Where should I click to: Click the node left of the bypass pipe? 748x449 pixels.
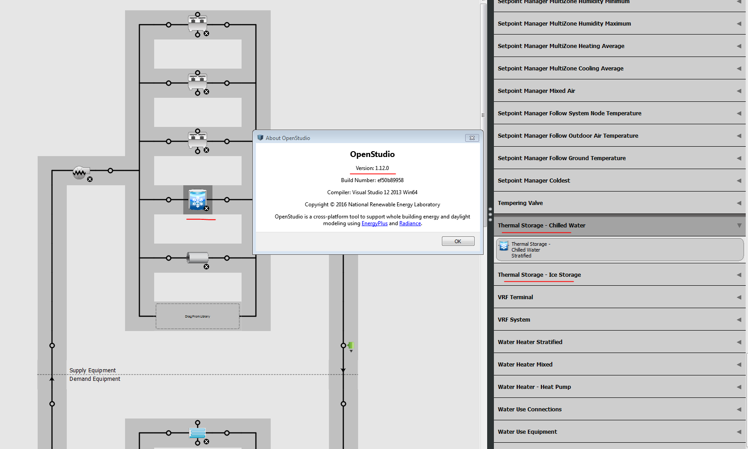coord(169,258)
